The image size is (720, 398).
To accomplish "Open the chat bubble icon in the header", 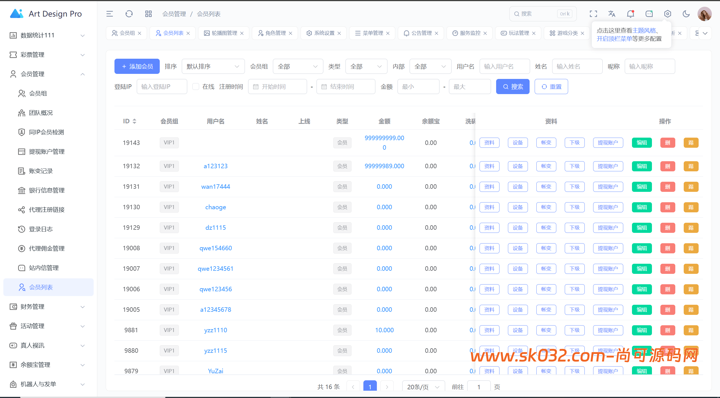I will (649, 13).
